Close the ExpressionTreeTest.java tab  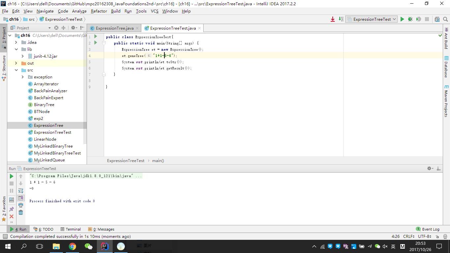pyautogui.click(x=199, y=28)
